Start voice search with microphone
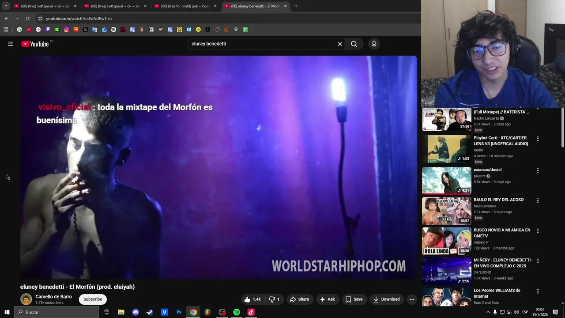Image resolution: width=565 pixels, height=318 pixels. pyautogui.click(x=374, y=44)
